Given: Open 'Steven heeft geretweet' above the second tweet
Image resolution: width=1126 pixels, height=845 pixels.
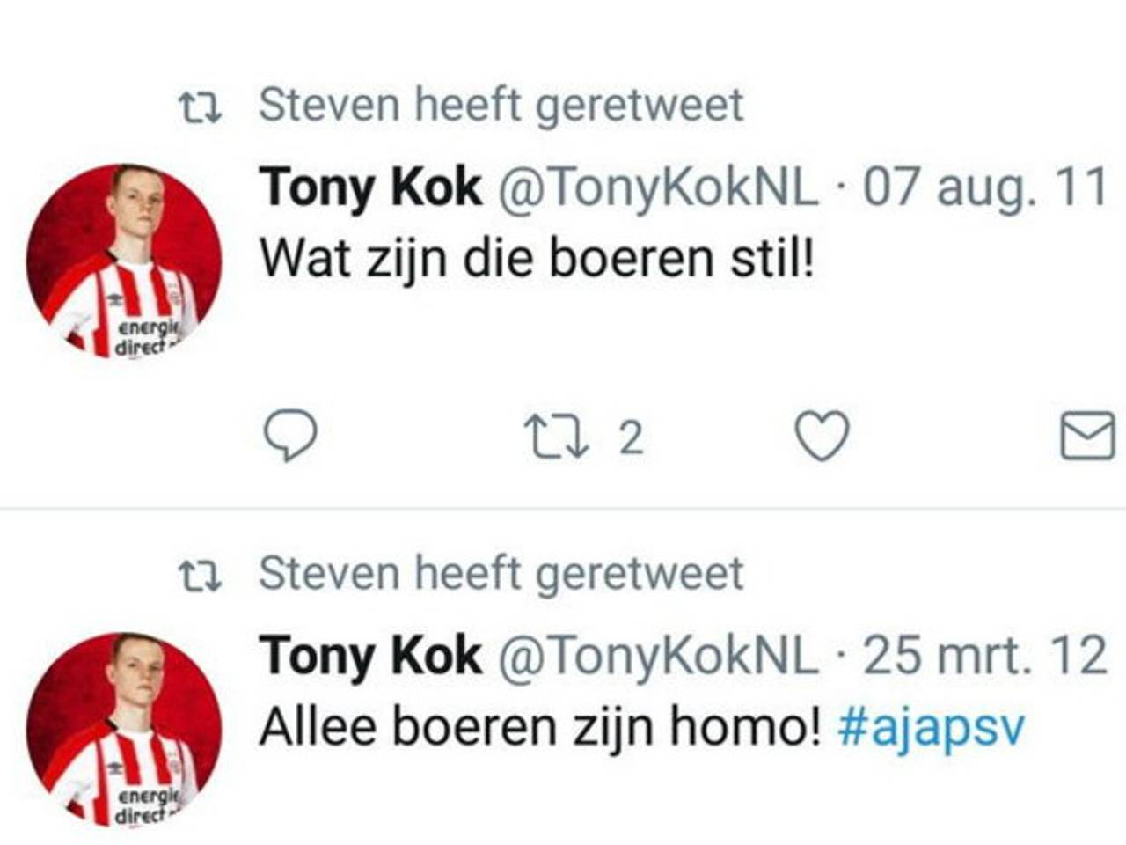Looking at the screenshot, I should click(501, 574).
